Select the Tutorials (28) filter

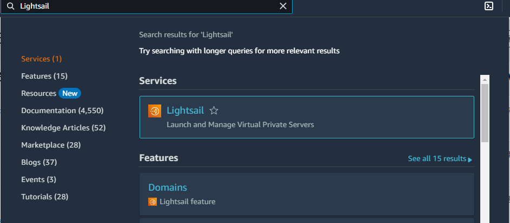[x=44, y=197]
